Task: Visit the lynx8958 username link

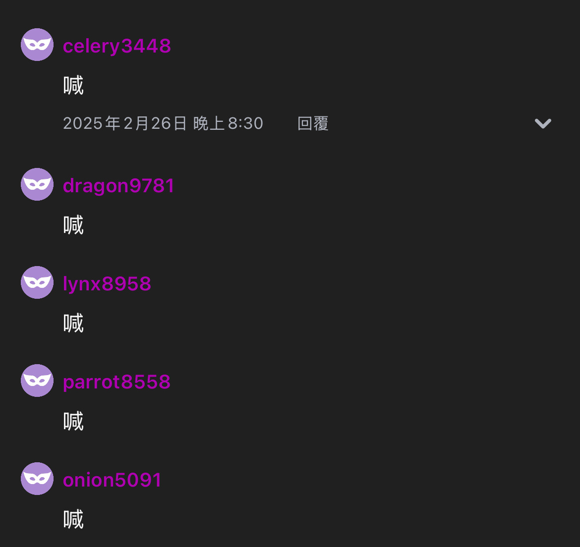Action: [107, 284]
